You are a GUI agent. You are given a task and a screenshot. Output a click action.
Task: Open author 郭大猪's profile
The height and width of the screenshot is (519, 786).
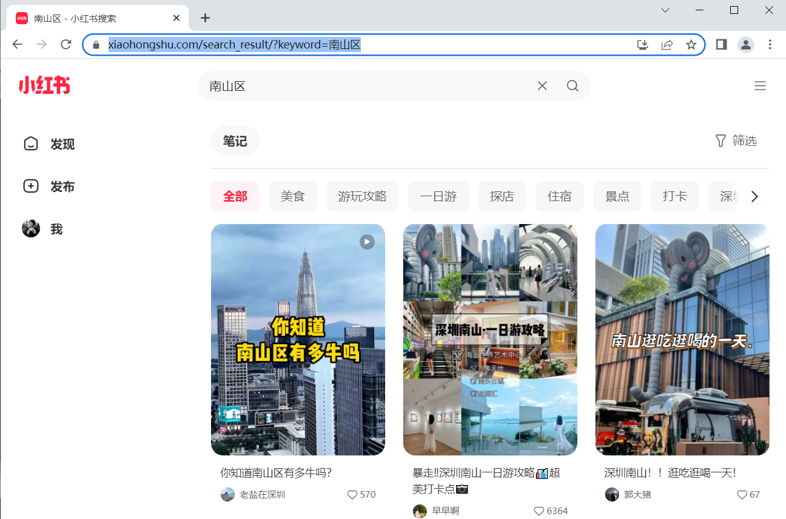click(628, 494)
